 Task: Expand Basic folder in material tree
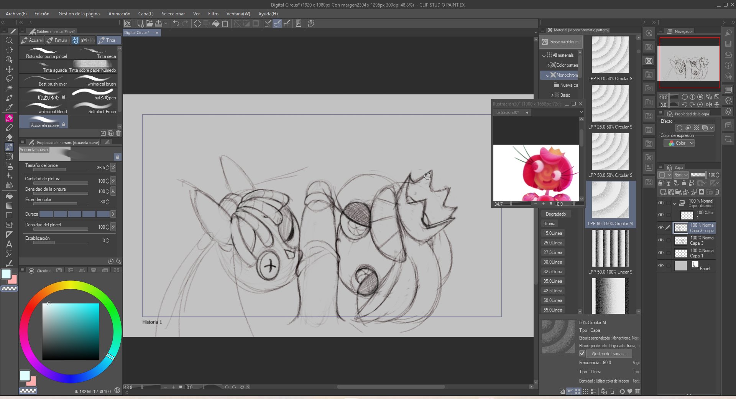552,95
